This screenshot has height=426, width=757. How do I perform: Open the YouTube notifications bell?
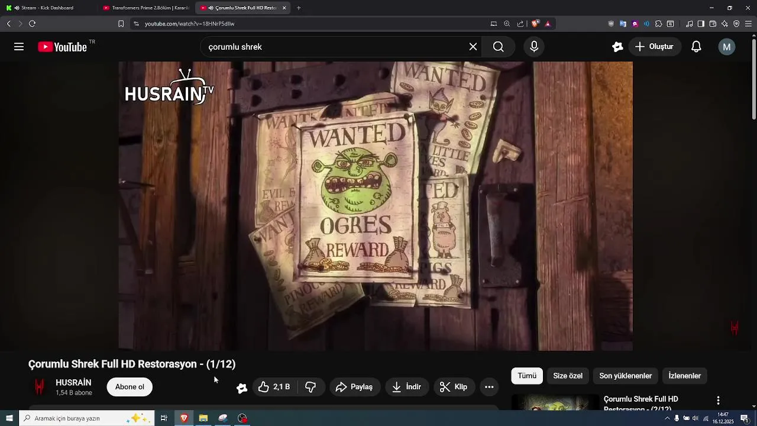pos(696,47)
